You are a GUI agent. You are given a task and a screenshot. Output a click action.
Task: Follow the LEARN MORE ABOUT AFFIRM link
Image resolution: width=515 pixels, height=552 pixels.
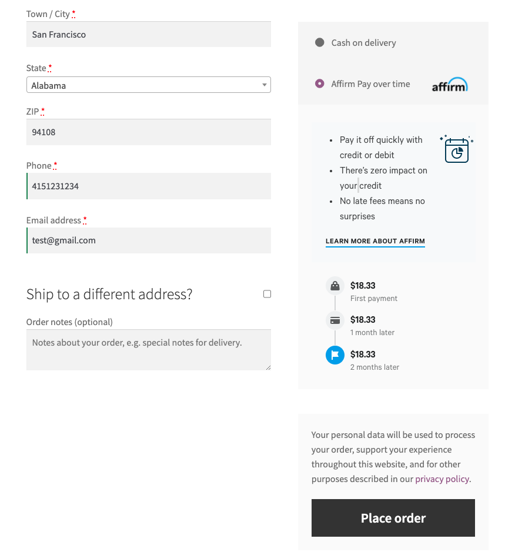[x=375, y=241]
